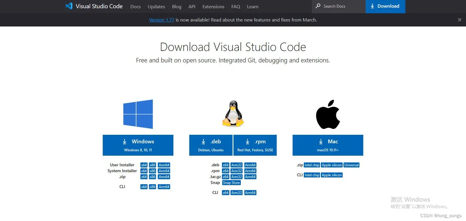466x221 pixels.
Task: Open the Learn navigation item
Action: (253, 7)
